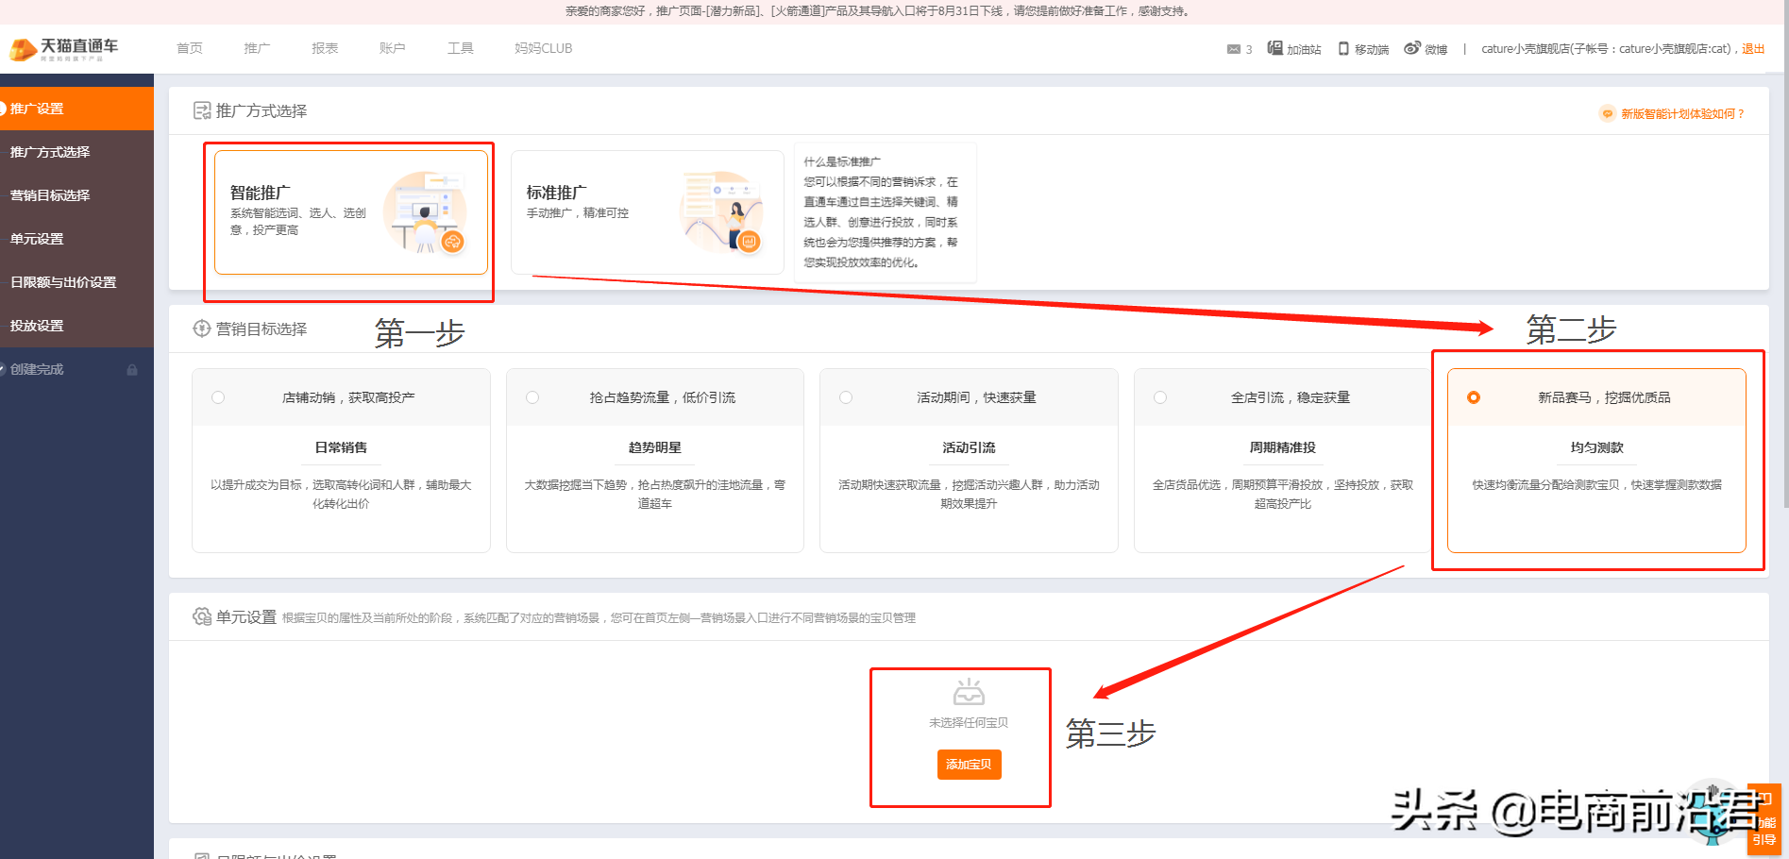
Task: Open the 报表 menu item
Action: pyautogui.click(x=324, y=48)
